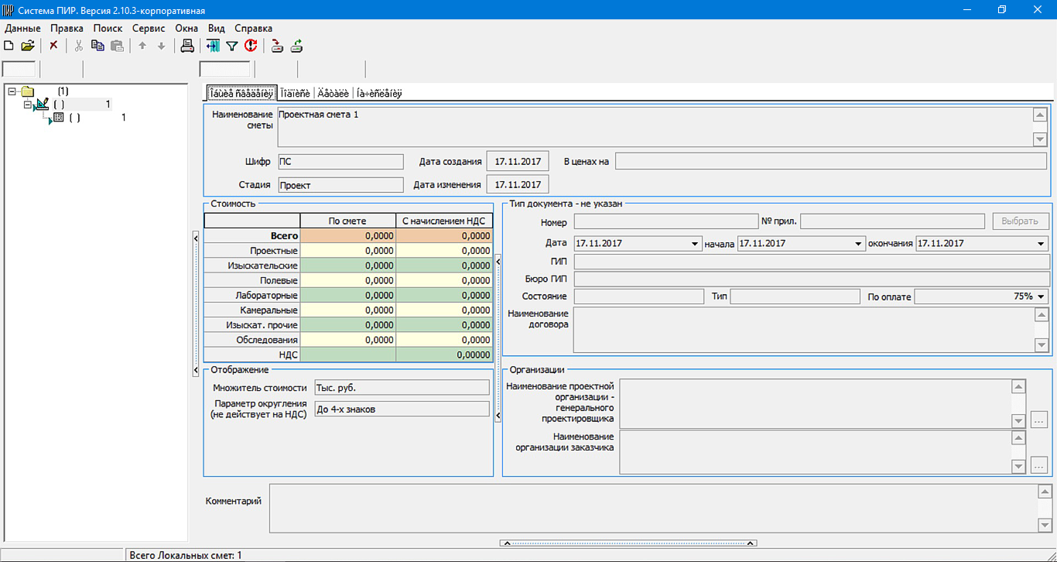Click the red refresh exclamation icon
Image resolution: width=1057 pixels, height=562 pixels.
251,46
